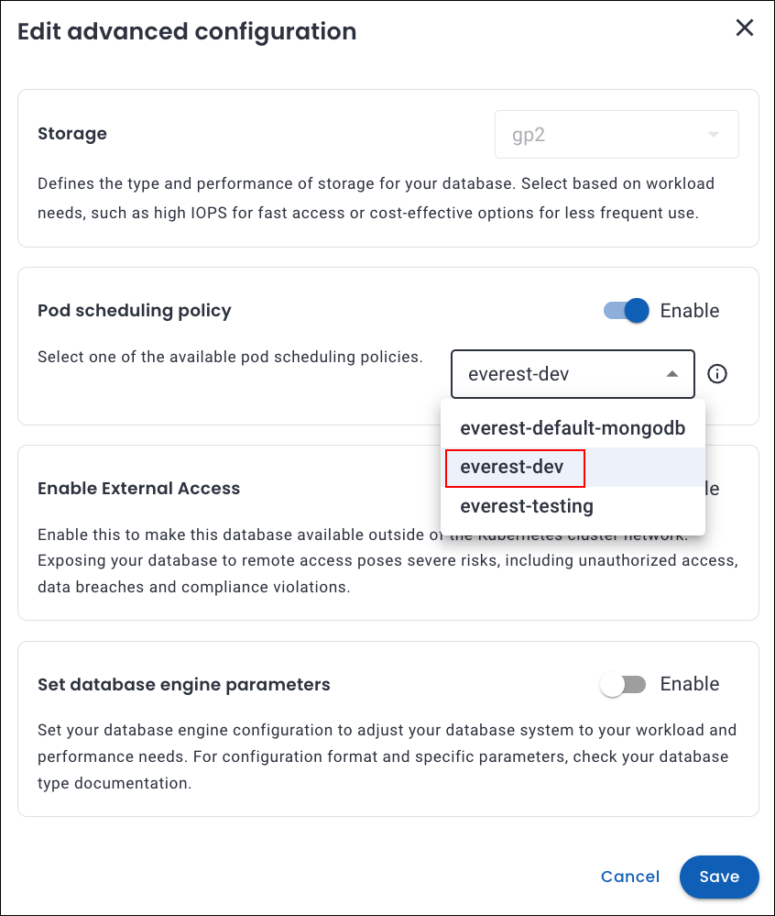Click the arrow in the gp2 storage field
The height and width of the screenshot is (916, 775).
pos(714,136)
